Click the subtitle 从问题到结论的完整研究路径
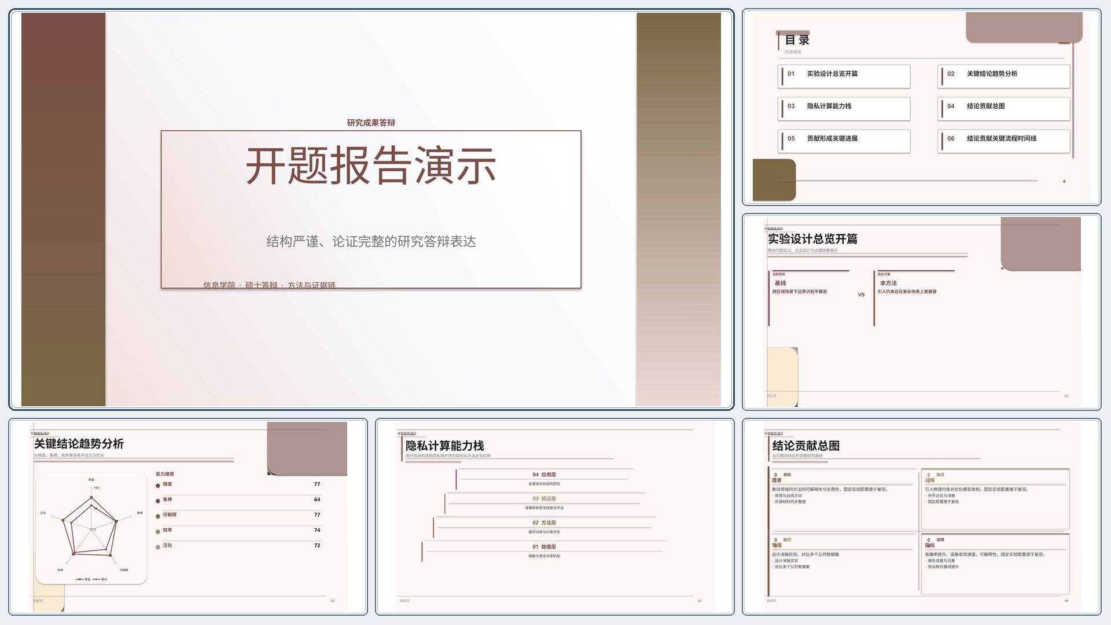 pyautogui.click(x=797, y=456)
